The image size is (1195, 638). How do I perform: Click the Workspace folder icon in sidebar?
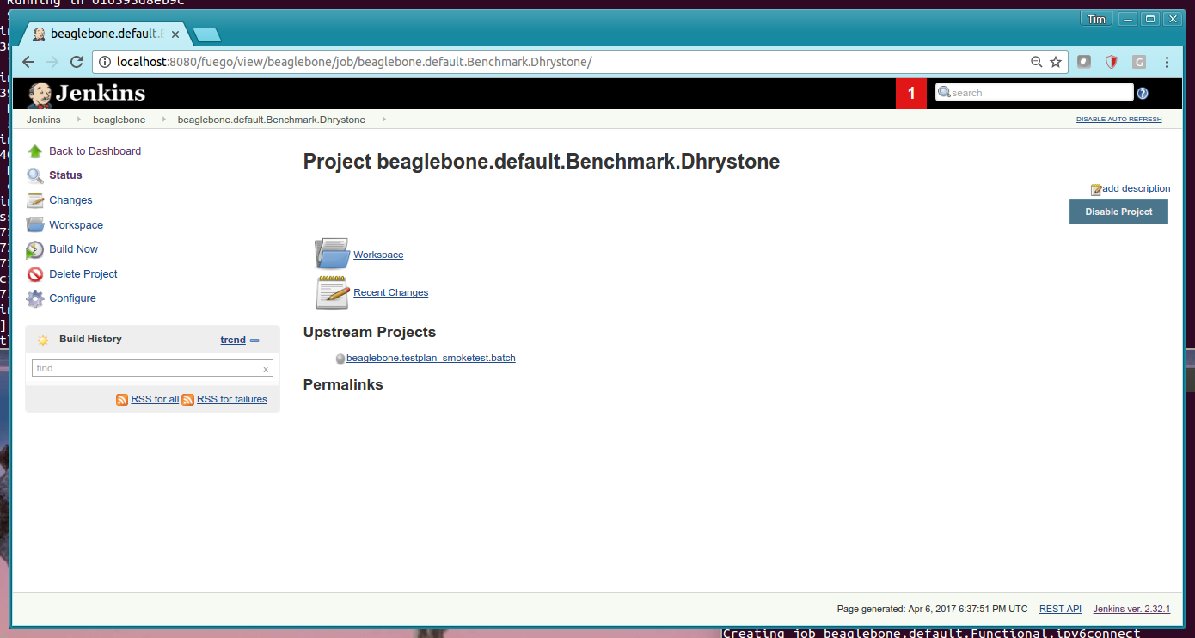(35, 225)
